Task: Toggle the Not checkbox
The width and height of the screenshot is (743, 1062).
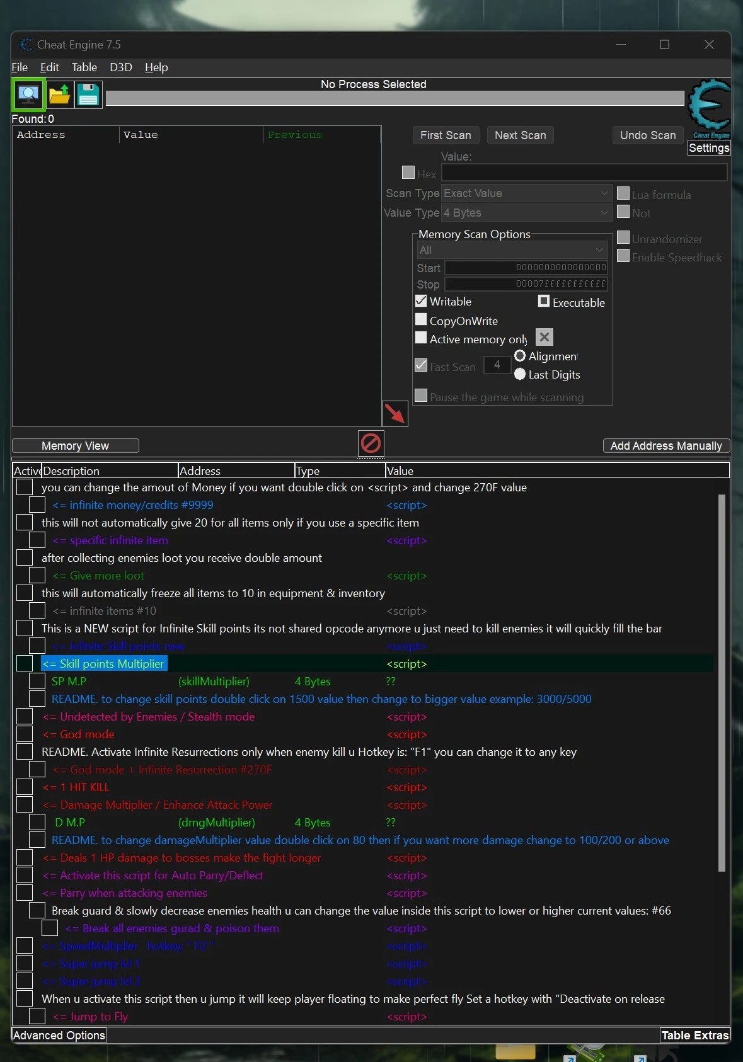Action: [x=623, y=212]
